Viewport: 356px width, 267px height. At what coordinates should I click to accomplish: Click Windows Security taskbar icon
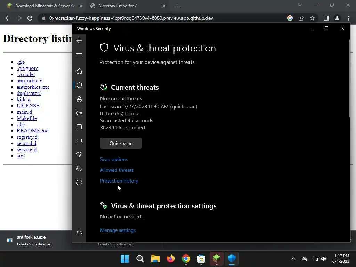pyautogui.click(x=232, y=259)
